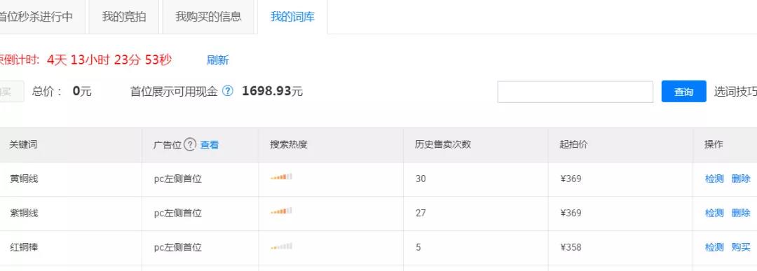Click 删除 for the 黄铜线 row

click(x=741, y=179)
